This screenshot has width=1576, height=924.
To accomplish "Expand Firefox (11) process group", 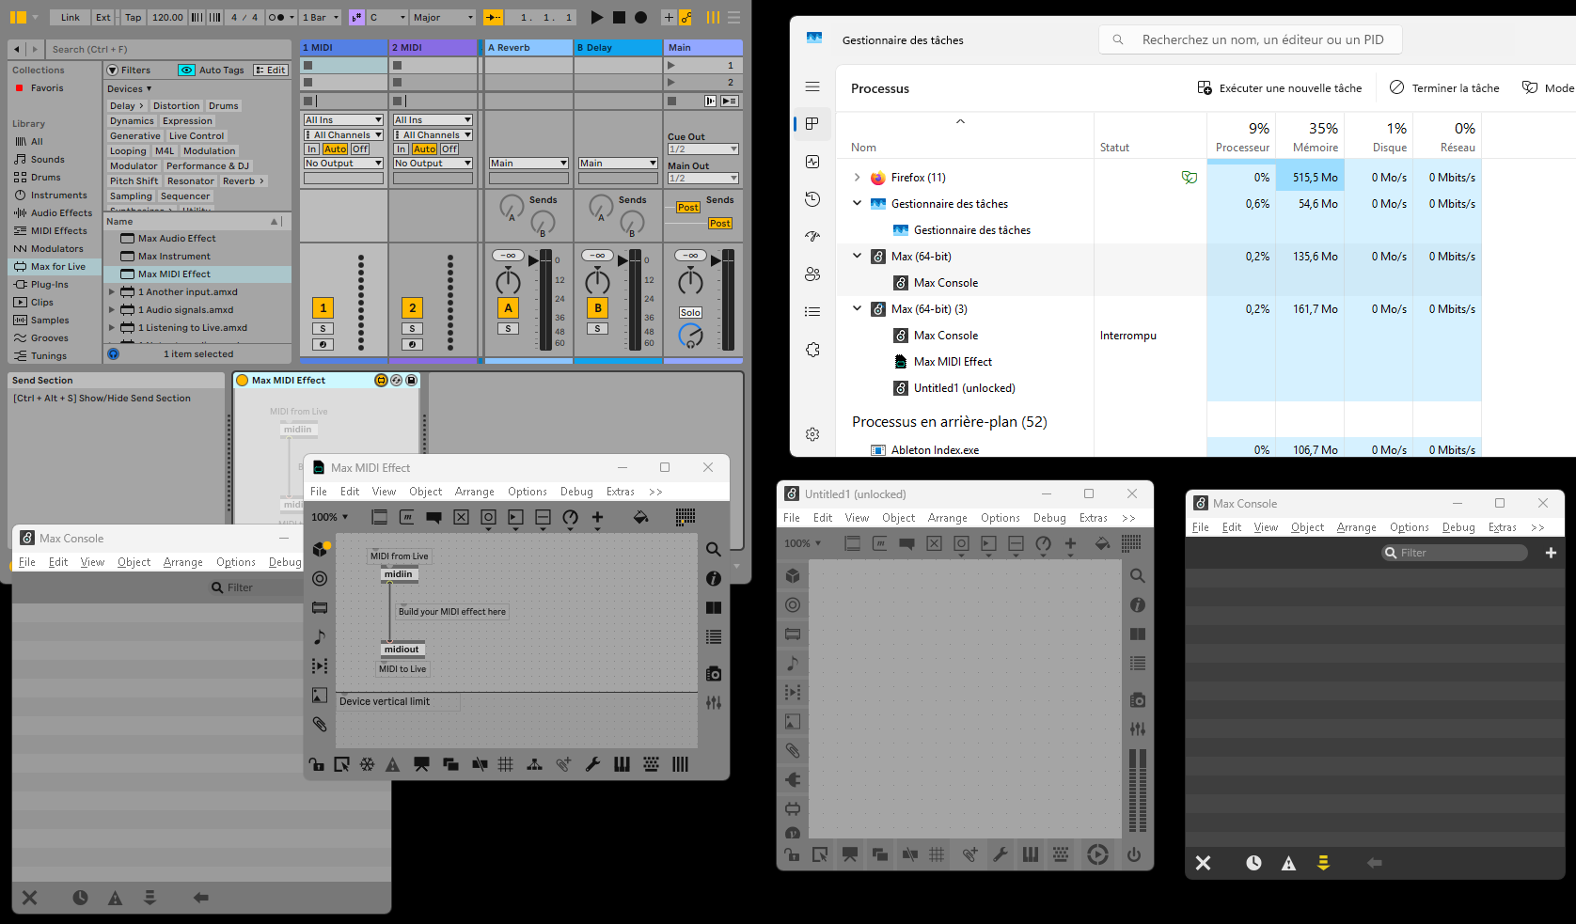I will tap(857, 177).
